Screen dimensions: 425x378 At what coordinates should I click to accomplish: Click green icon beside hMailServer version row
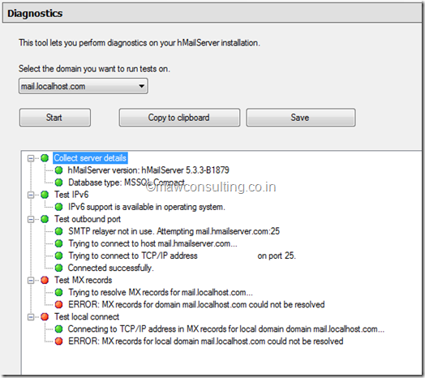(x=58, y=170)
